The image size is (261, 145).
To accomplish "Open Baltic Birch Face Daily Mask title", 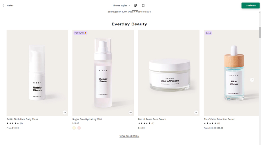I will (x=22, y=119).
